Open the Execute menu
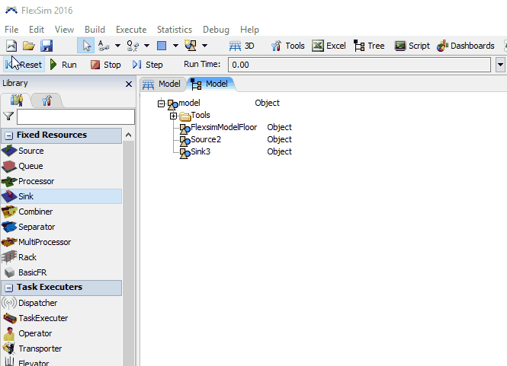This screenshot has height=366, width=507. (x=131, y=30)
